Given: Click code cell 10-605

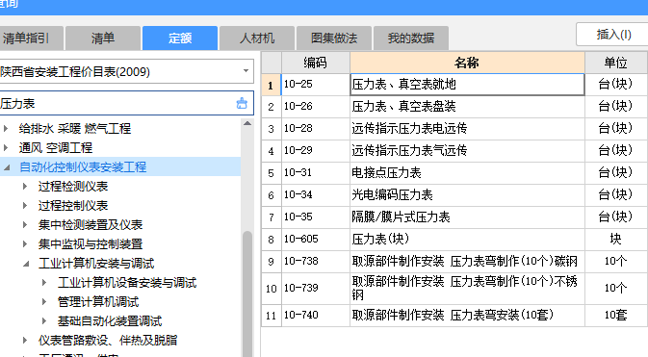Looking at the screenshot, I should pyautogui.click(x=316, y=240).
